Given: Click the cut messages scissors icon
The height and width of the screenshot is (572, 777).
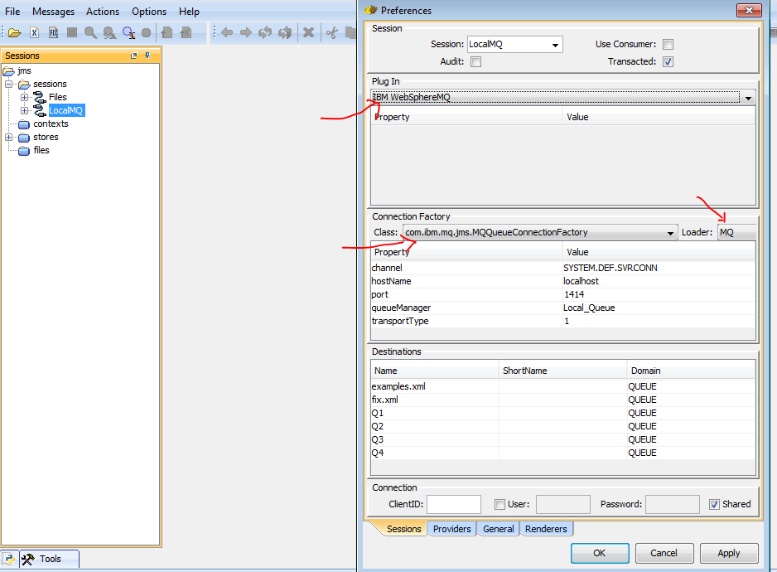Looking at the screenshot, I should click(331, 32).
